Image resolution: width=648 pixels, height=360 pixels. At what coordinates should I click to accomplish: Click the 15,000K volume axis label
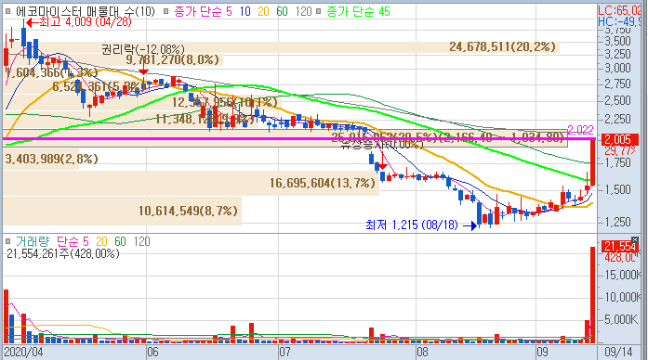pyautogui.click(x=623, y=275)
